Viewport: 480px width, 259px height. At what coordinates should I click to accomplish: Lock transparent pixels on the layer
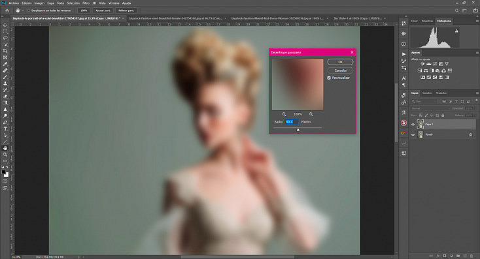click(420, 115)
